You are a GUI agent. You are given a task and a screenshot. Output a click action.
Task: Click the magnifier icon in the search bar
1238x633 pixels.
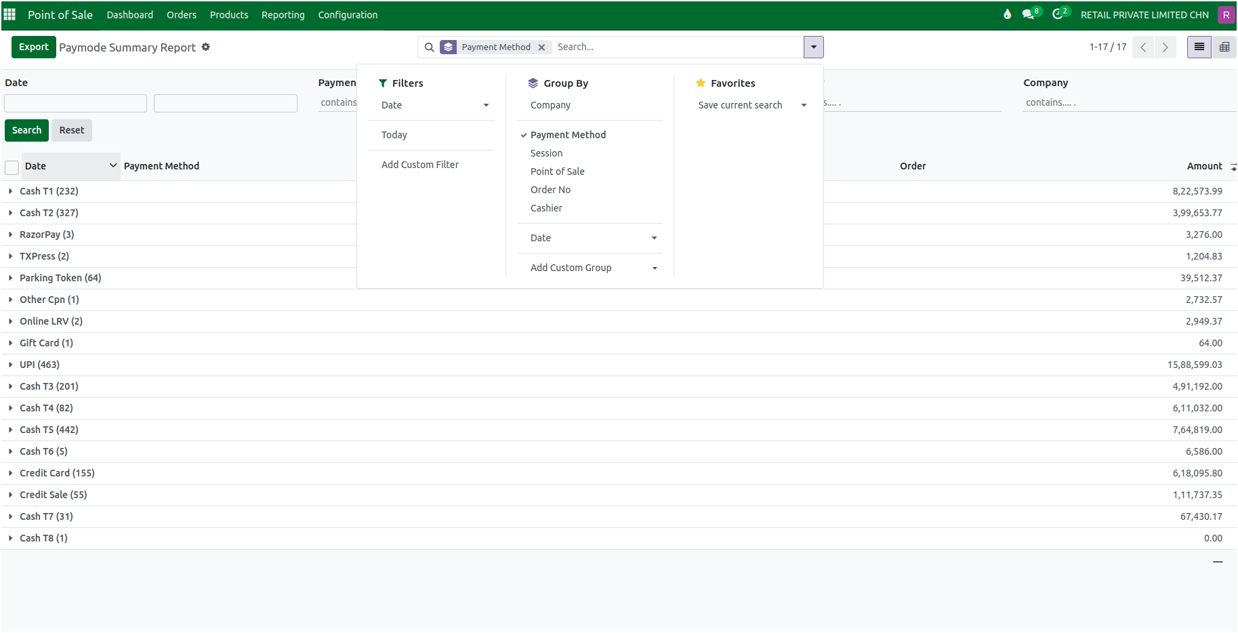tap(430, 47)
